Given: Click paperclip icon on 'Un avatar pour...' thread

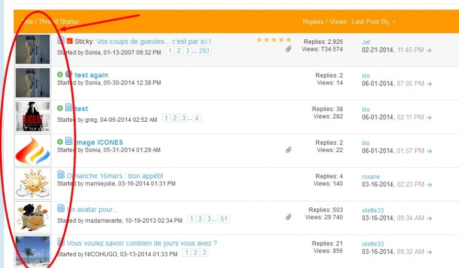Looking at the screenshot, I should [288, 218].
